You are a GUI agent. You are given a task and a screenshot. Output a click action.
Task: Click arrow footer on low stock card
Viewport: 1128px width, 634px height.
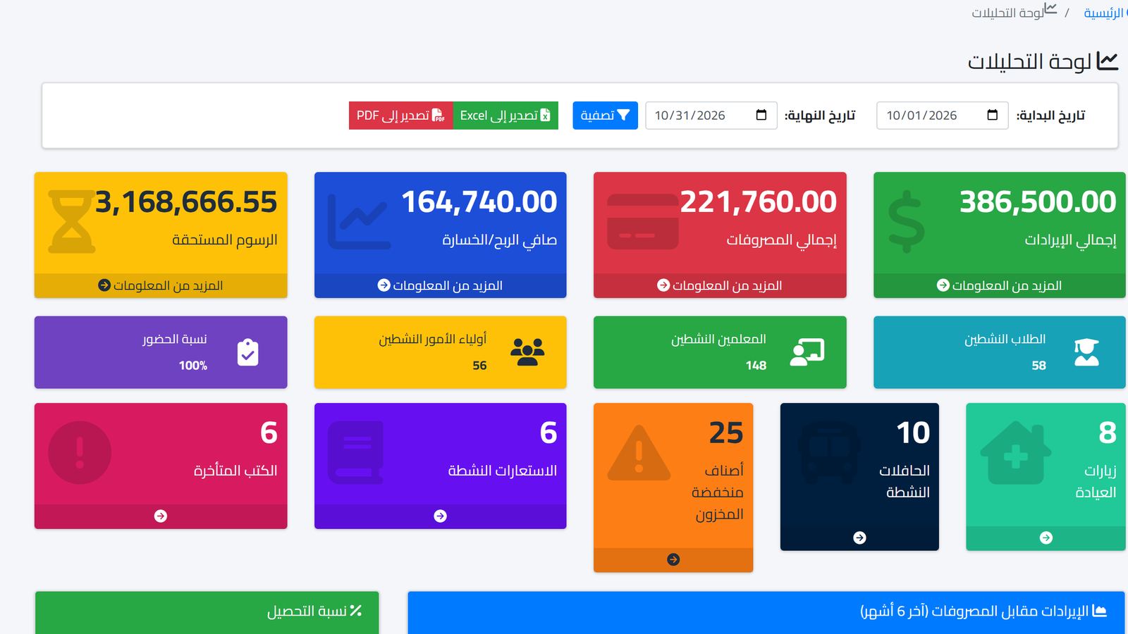pos(673,559)
